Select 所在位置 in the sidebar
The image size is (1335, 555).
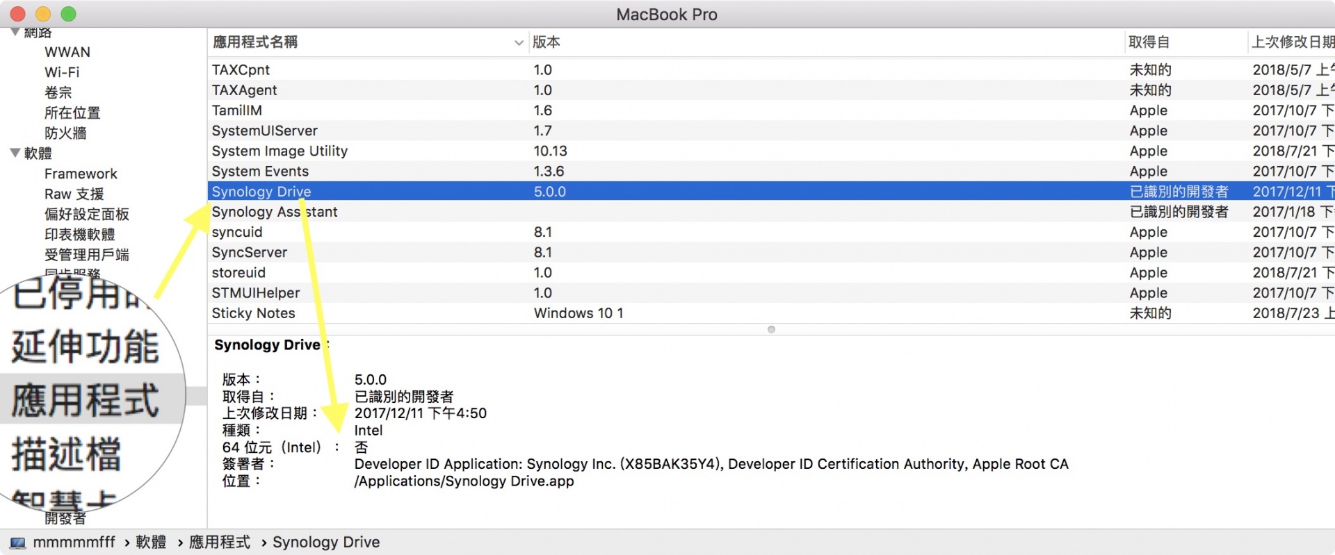click(x=72, y=113)
